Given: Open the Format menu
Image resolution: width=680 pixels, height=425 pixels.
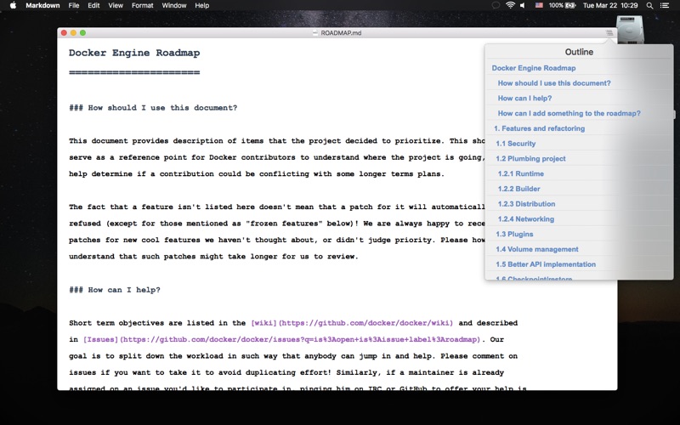Looking at the screenshot, I should point(142,5).
